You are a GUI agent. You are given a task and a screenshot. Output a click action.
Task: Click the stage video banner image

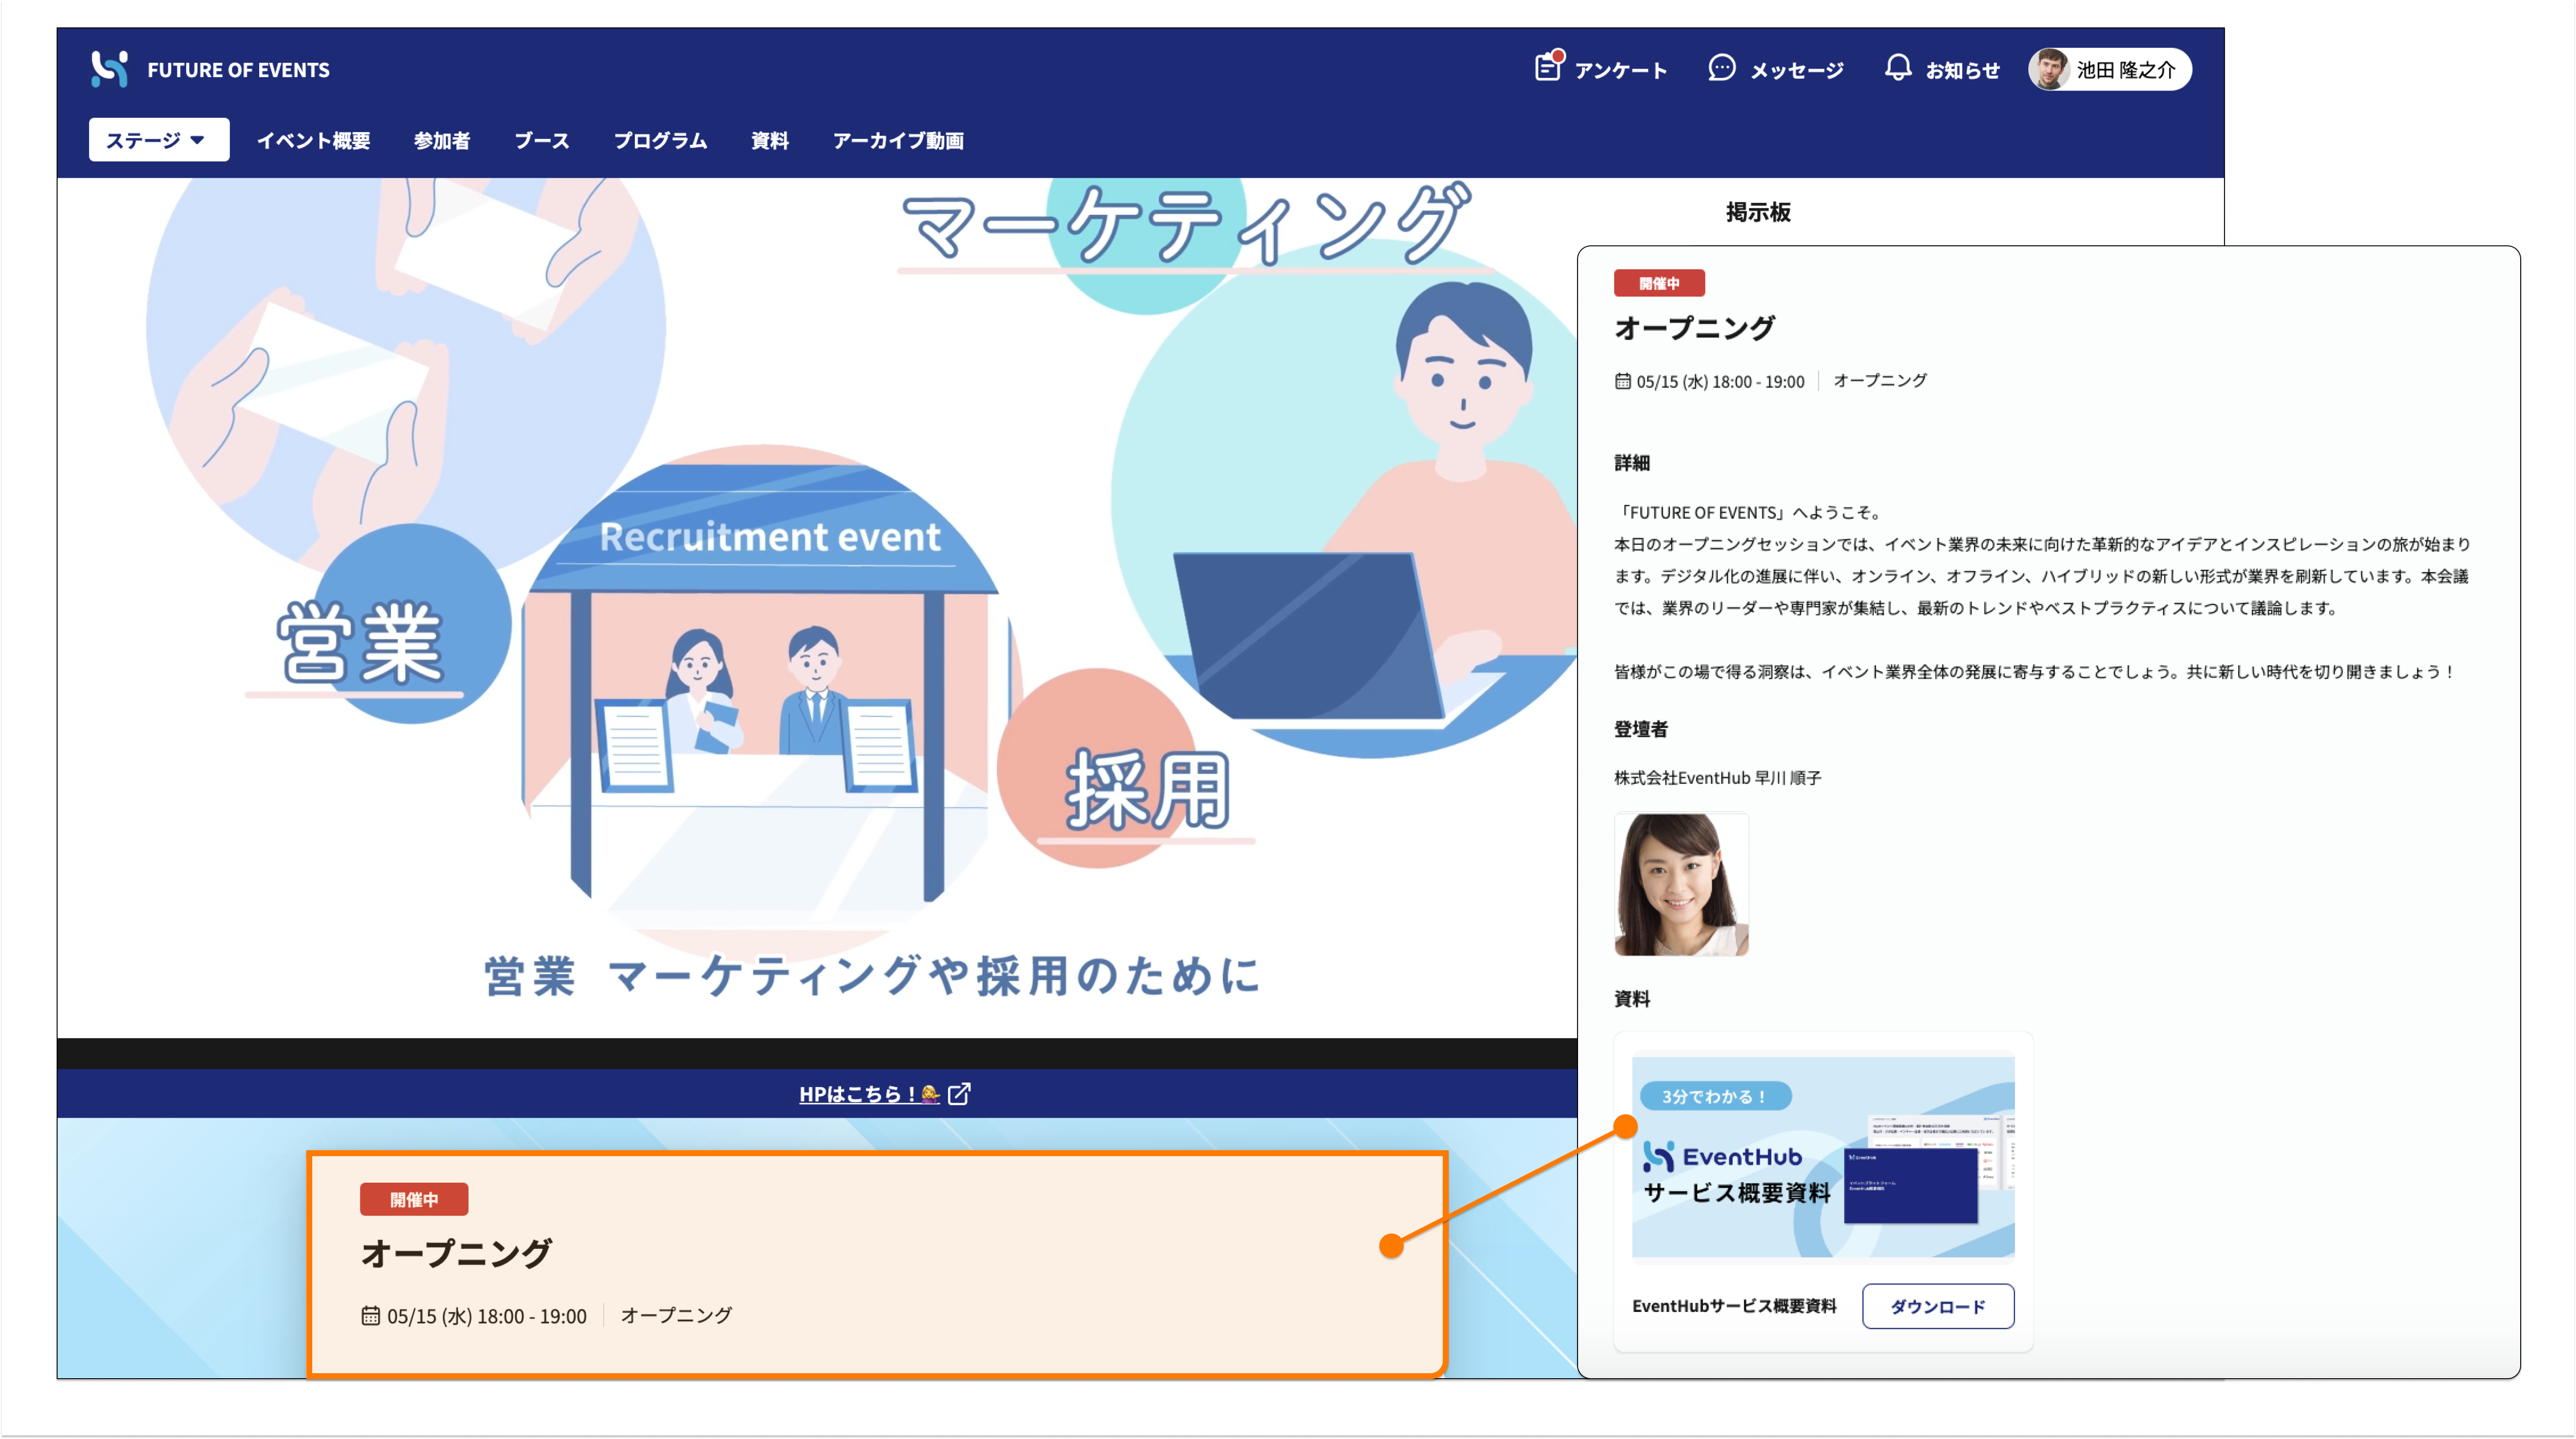tap(817, 608)
